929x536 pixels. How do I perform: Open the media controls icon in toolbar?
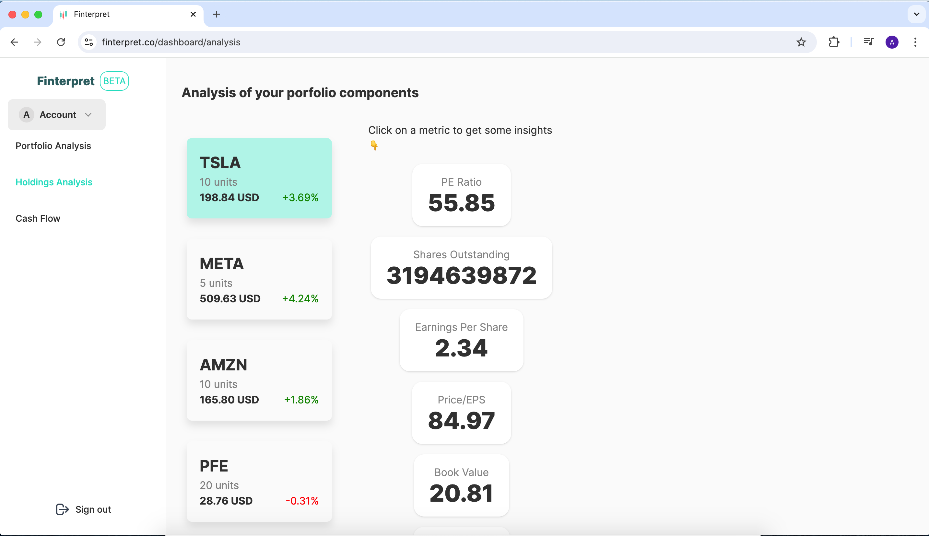coord(869,42)
